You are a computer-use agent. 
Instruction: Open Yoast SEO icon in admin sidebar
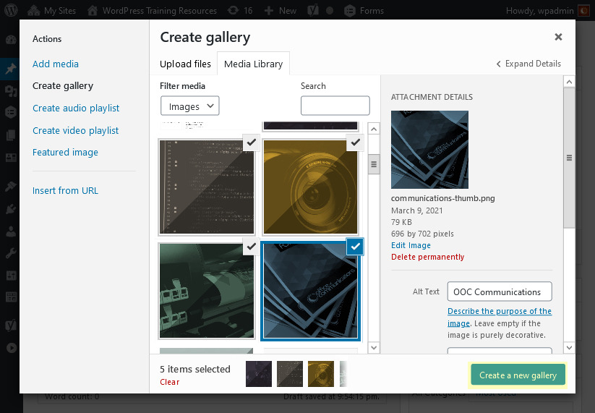pyautogui.click(x=11, y=325)
